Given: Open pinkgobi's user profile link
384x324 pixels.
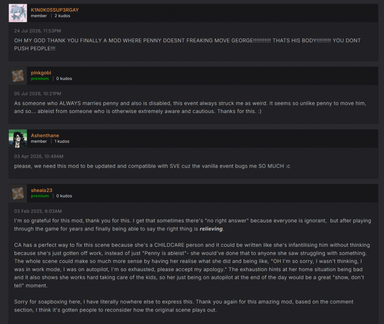Looking at the screenshot, I should [x=41, y=73].
